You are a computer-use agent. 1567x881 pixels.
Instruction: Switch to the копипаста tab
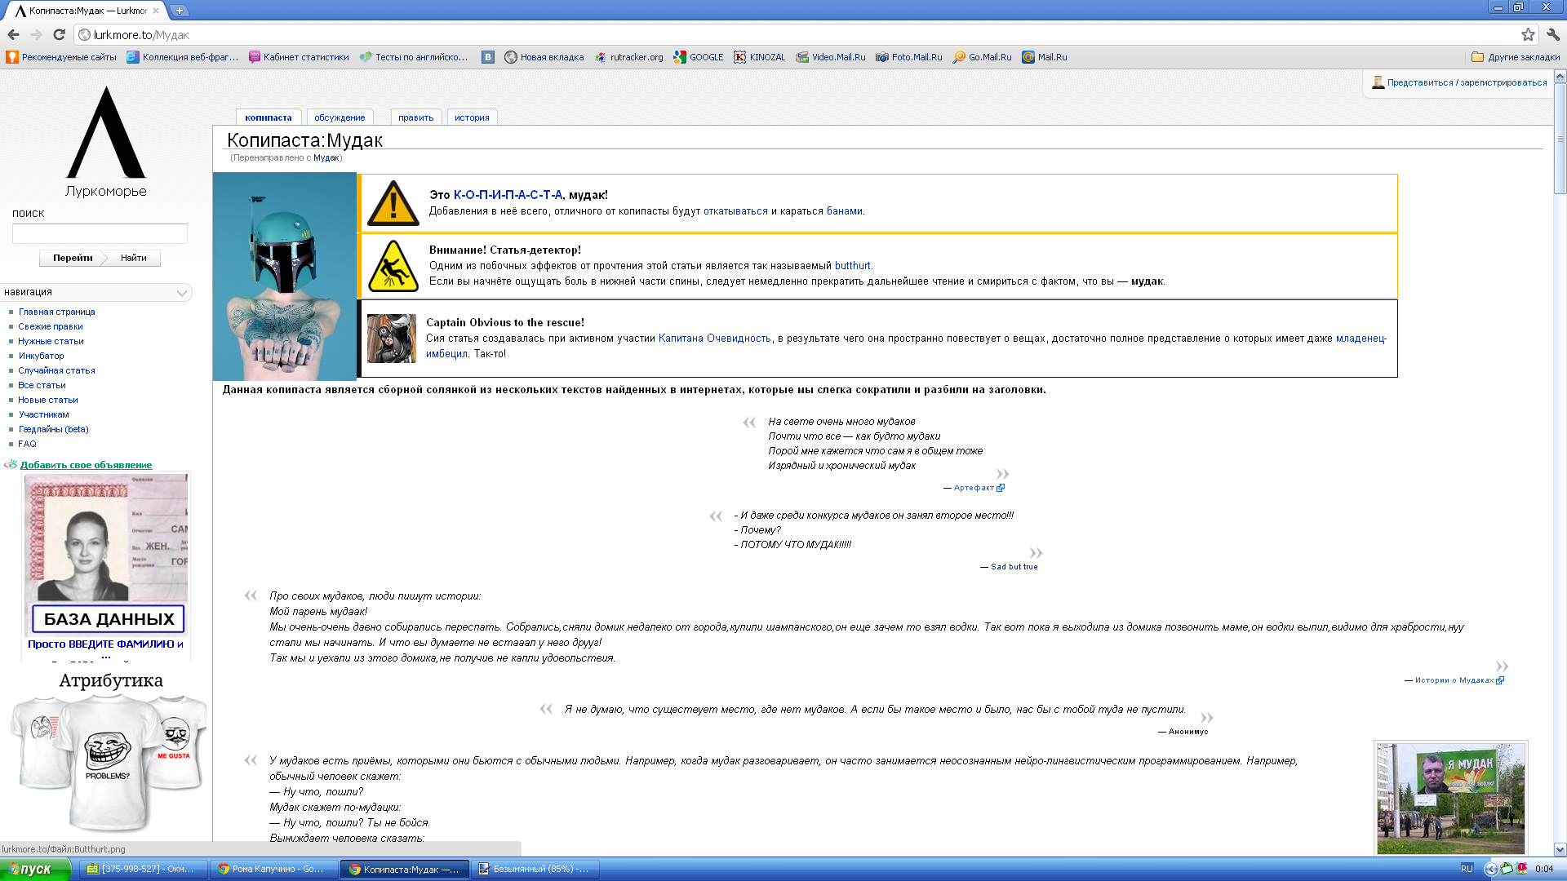(x=269, y=117)
